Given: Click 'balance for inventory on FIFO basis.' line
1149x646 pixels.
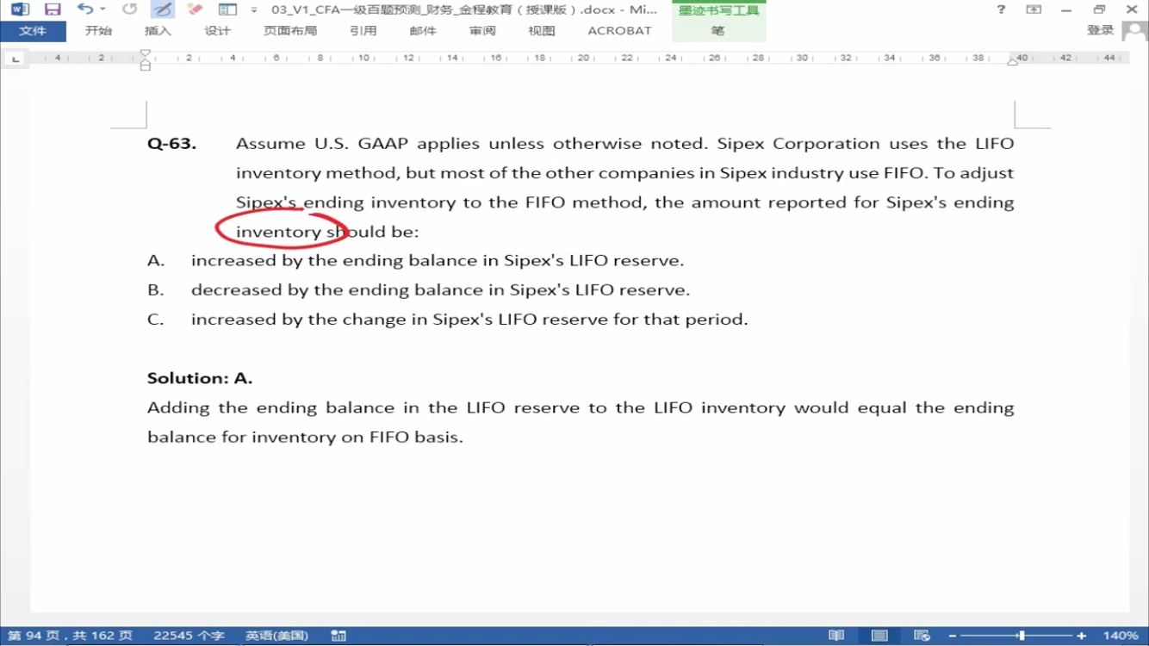Looking at the screenshot, I should pos(305,437).
